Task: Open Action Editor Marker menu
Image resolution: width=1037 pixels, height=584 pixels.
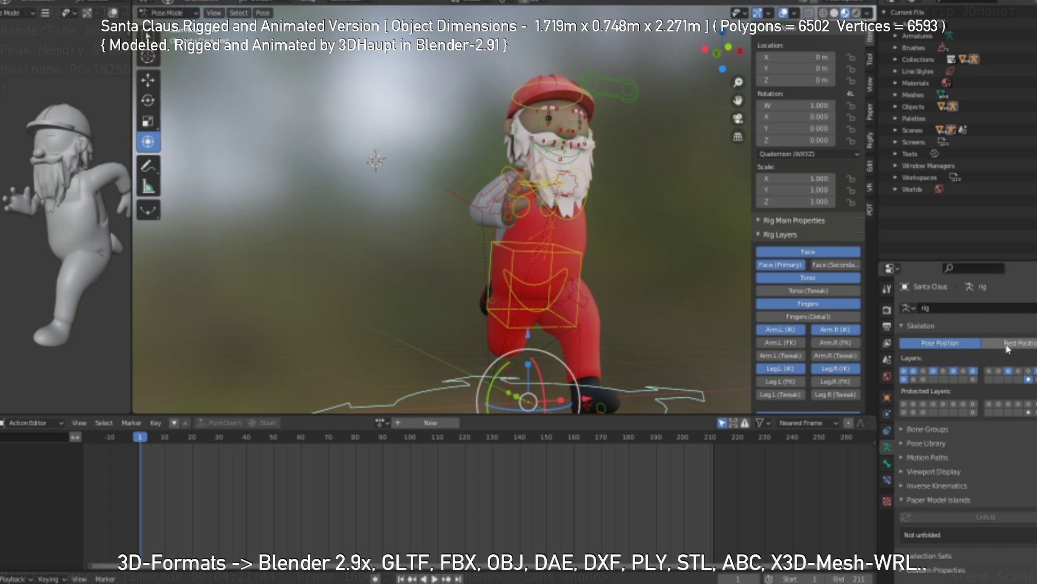Action: 131,423
